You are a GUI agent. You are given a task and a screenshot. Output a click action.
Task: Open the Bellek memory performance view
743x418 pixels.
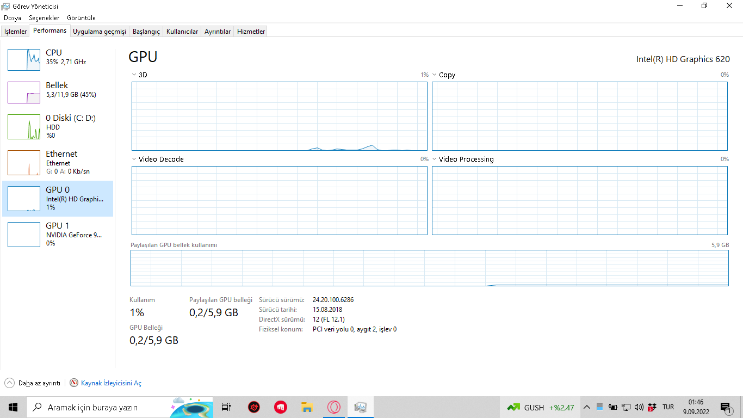tap(58, 92)
